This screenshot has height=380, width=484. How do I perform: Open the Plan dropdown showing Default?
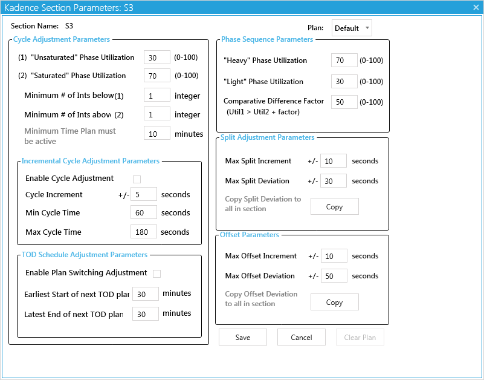[x=352, y=27]
